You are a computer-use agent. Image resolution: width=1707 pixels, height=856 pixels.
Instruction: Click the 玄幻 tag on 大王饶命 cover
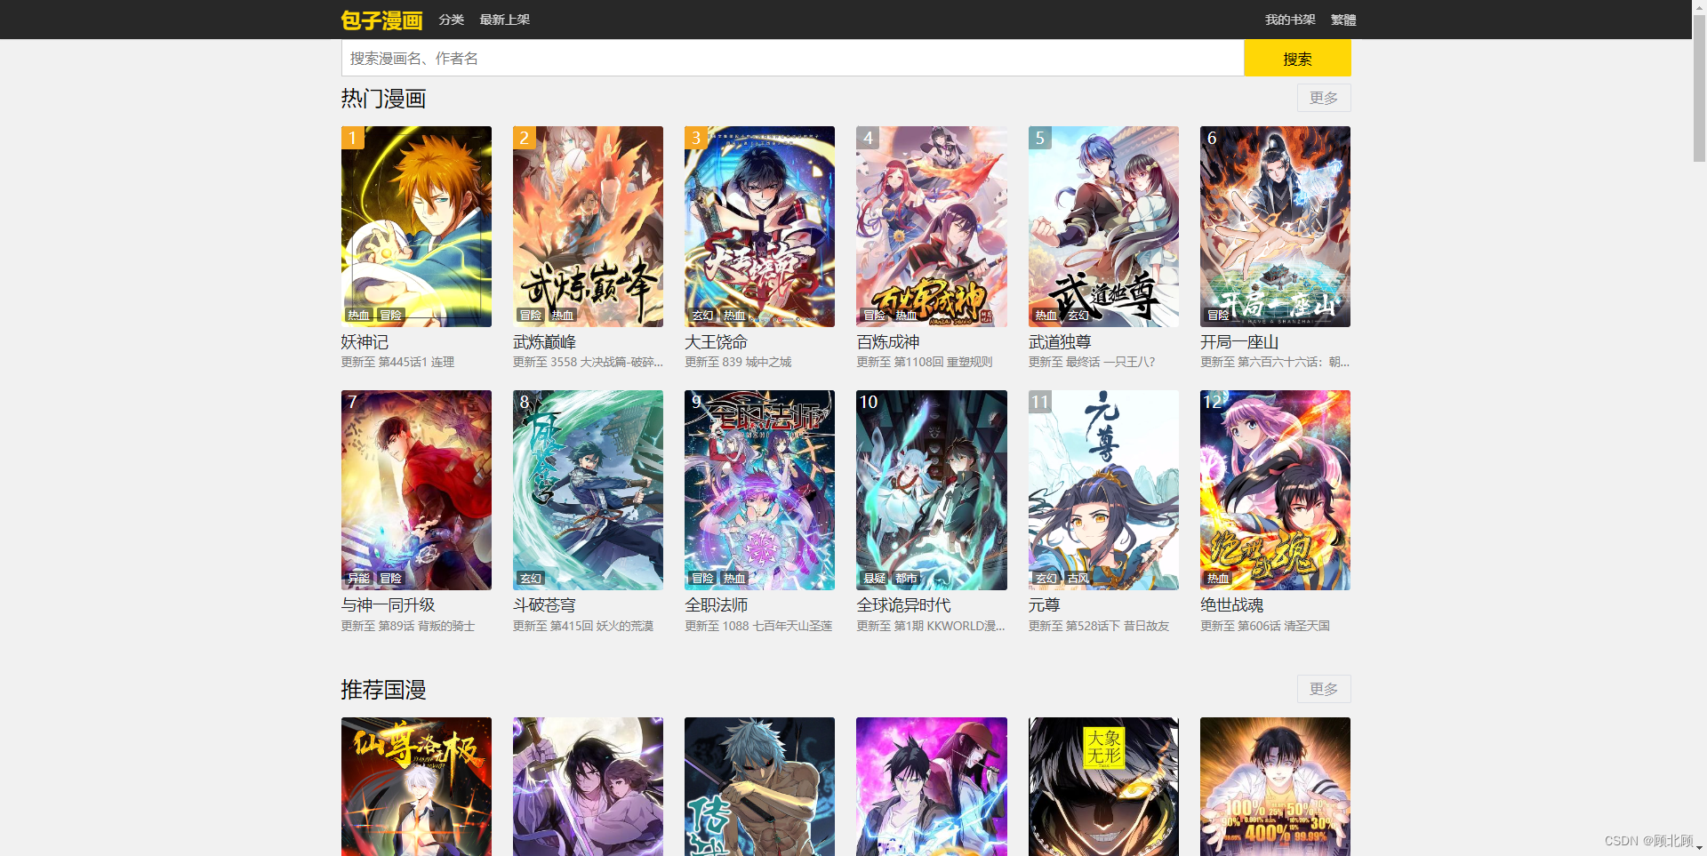702,316
